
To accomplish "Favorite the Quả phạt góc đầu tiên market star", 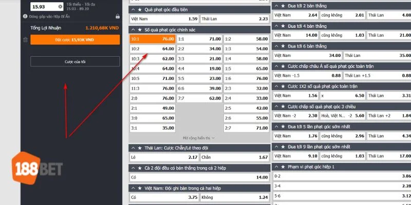I will (139, 10).
